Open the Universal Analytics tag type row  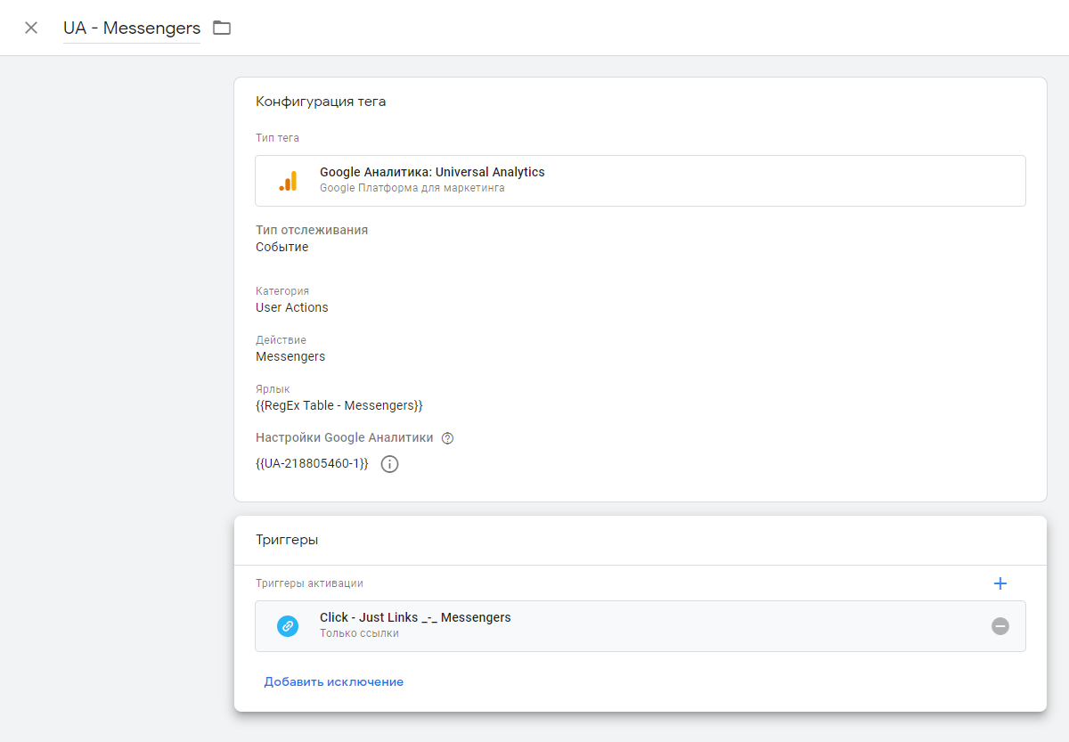tap(640, 181)
